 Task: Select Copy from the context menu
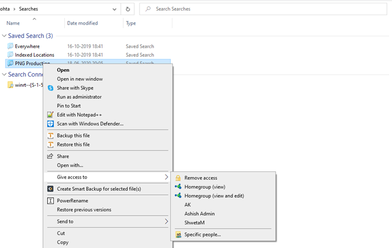63,242
